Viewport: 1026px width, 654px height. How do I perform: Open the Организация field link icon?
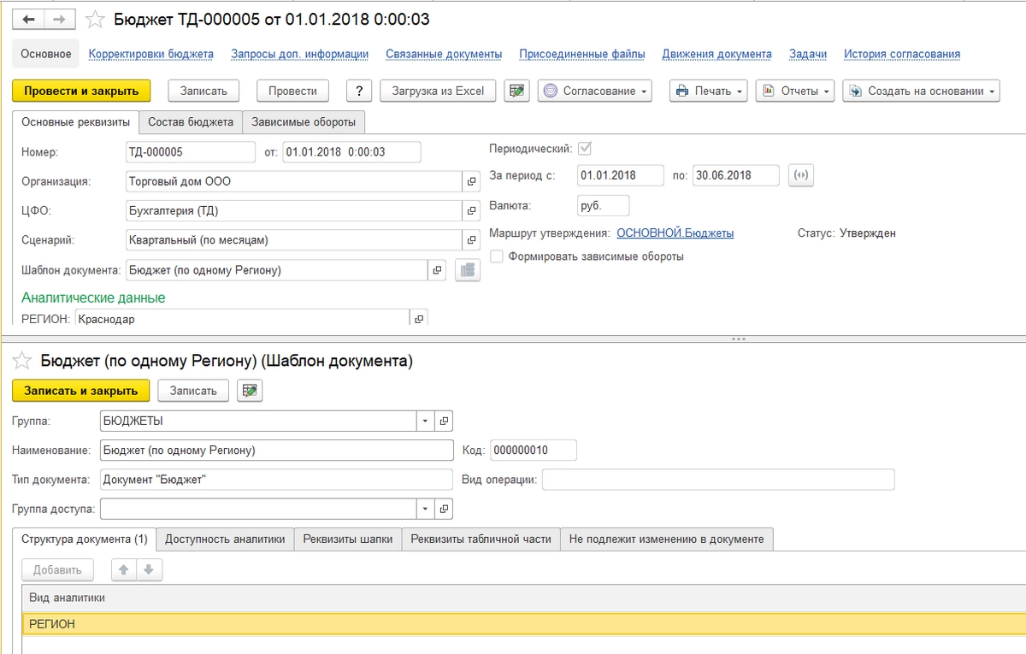coord(471,181)
